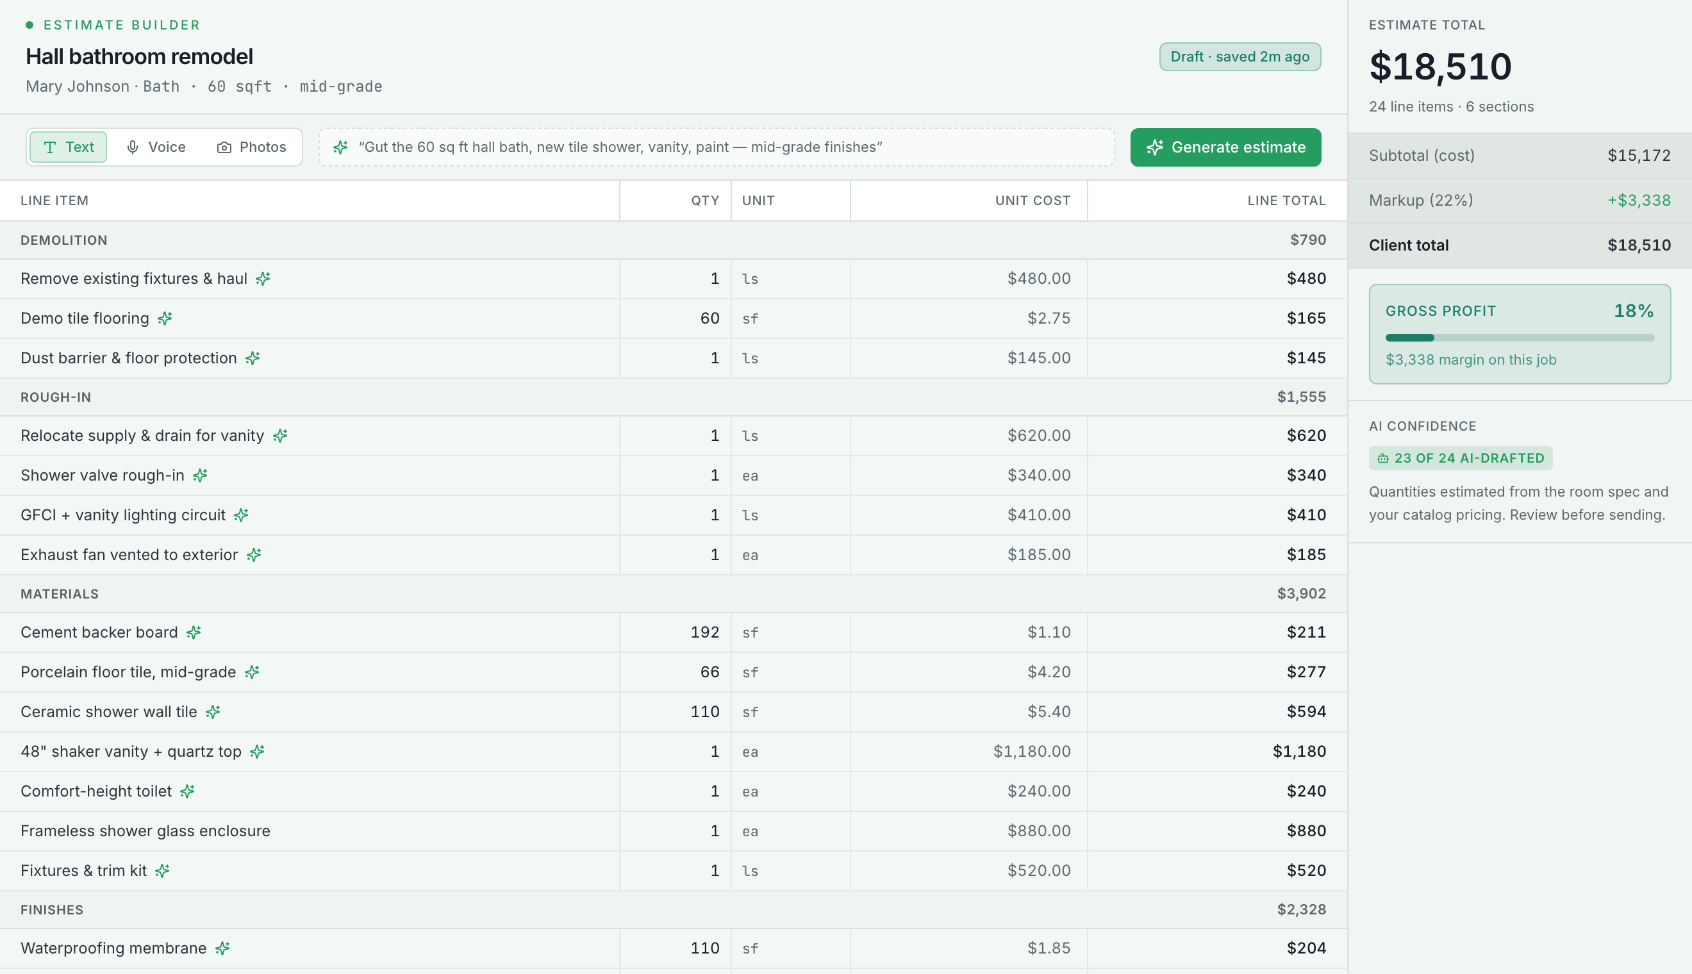Click AI sparkle icon beside Fixtures & trim kit

[x=162, y=870]
